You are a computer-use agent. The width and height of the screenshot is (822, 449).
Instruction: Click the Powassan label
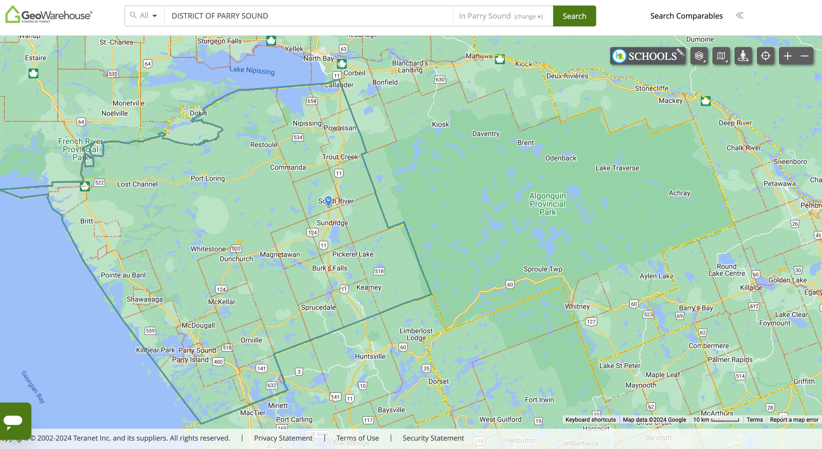(x=340, y=128)
